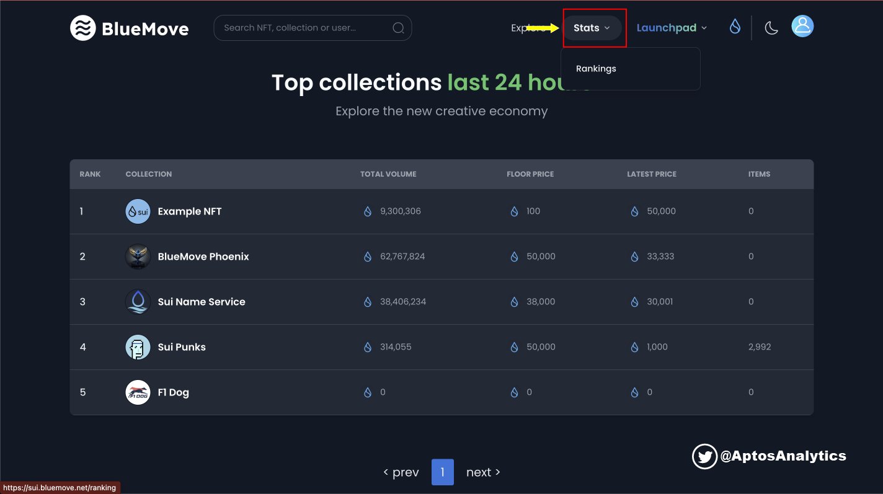Select Rankings from the Stats menu

tap(596, 68)
